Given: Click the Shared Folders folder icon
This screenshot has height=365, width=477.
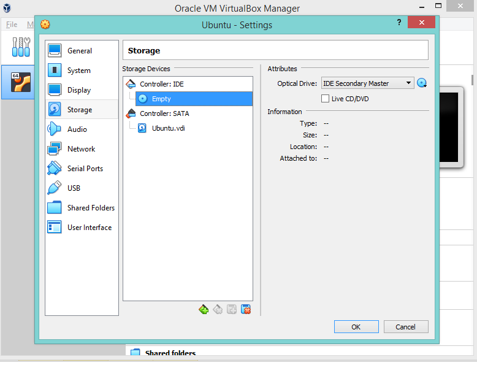Looking at the screenshot, I should [55, 207].
